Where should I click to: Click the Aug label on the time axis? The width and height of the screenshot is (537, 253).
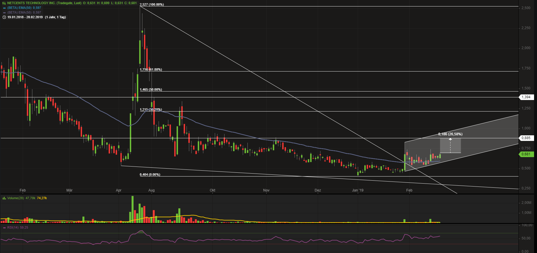(152, 190)
